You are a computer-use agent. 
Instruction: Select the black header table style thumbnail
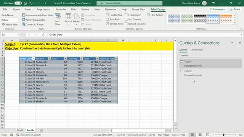click(x=200, y=19)
